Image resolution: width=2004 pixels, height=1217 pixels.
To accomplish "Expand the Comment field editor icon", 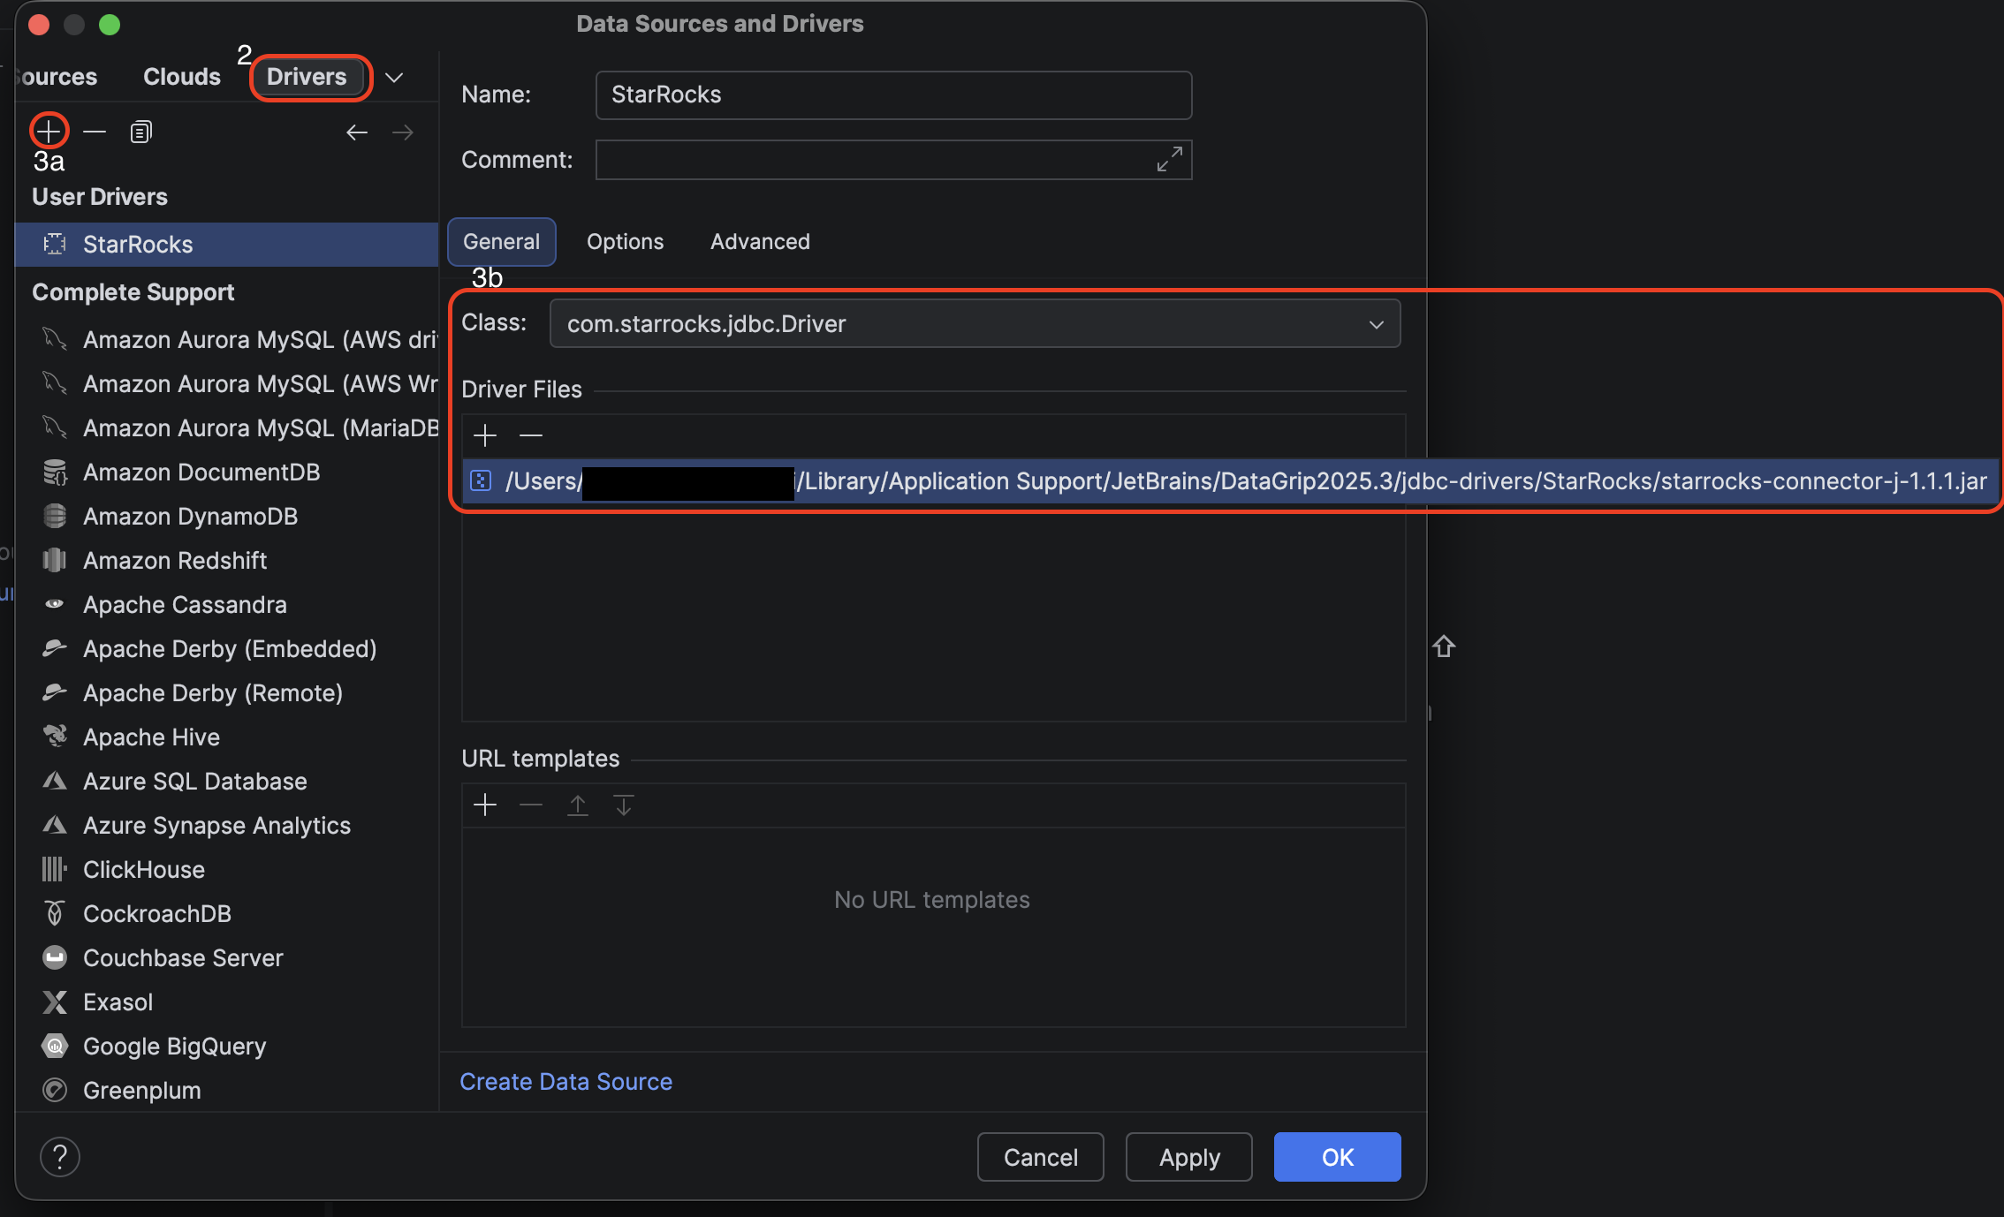I will click(x=1168, y=159).
